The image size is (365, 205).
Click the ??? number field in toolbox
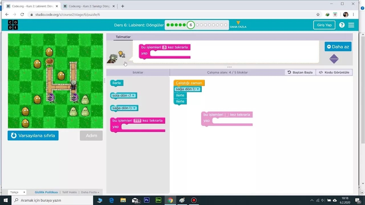(x=137, y=121)
